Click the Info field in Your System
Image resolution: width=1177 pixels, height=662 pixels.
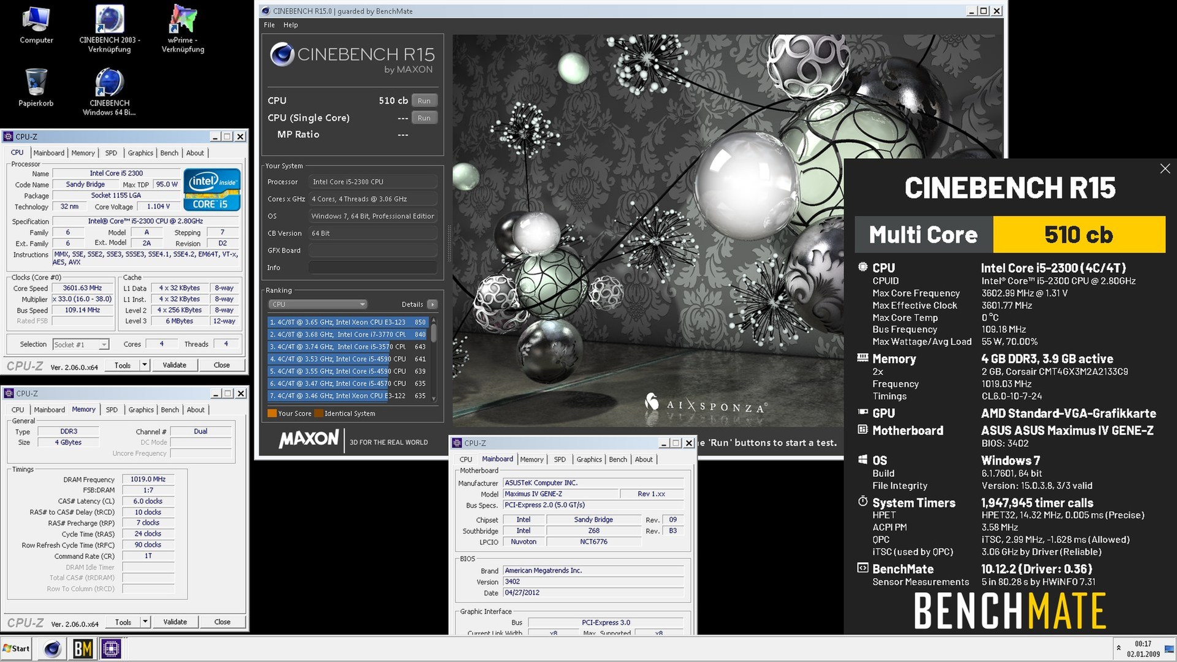373,267
